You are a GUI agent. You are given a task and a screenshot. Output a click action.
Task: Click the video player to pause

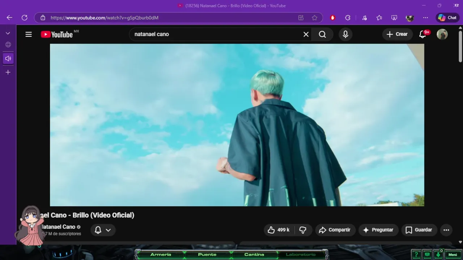[237, 125]
